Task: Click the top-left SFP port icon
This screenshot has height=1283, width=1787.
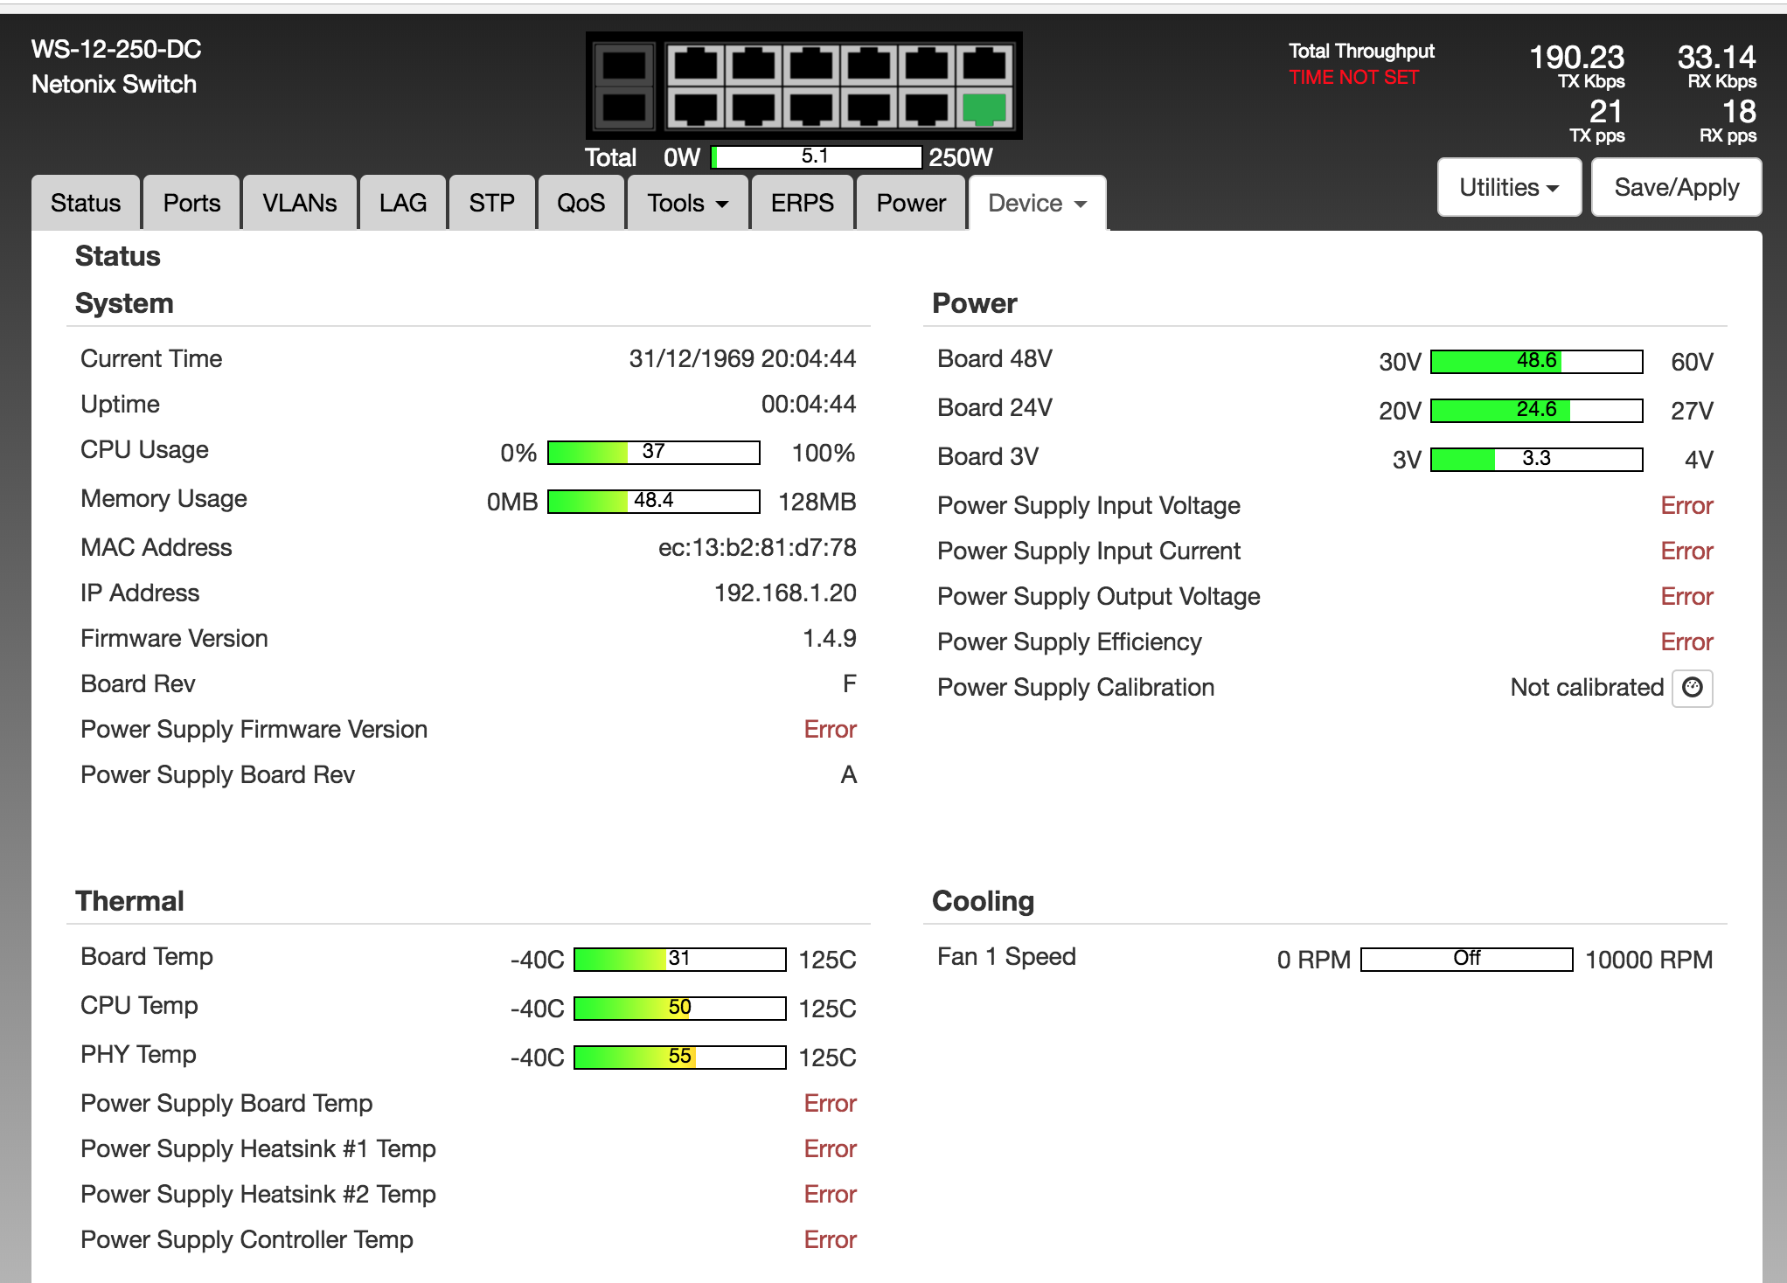Action: pos(624,65)
